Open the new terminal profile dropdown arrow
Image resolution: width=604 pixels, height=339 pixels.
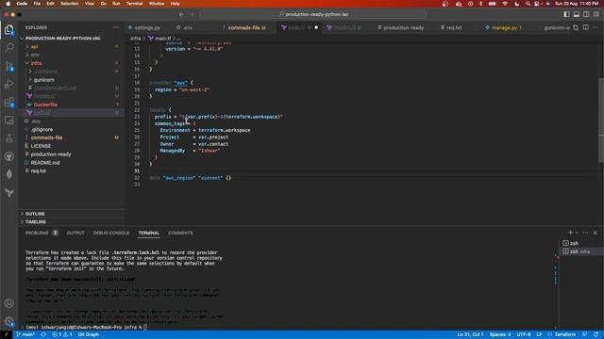click(x=577, y=233)
